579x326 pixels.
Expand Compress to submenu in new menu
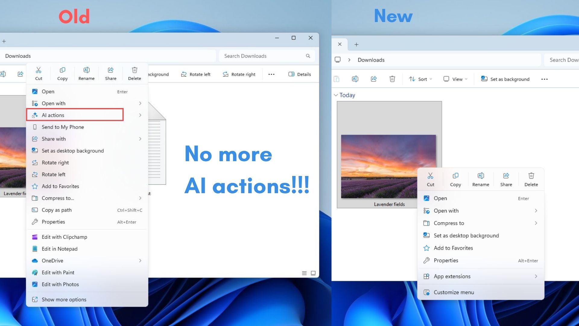536,223
